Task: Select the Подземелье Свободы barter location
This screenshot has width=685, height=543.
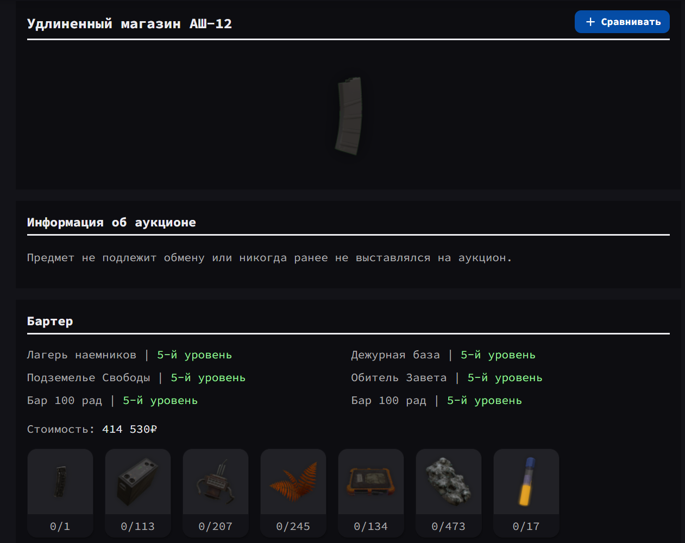Action: [x=89, y=378]
